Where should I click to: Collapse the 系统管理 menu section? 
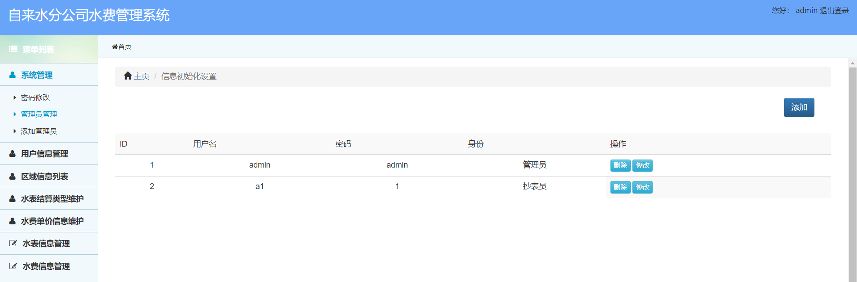coord(49,75)
